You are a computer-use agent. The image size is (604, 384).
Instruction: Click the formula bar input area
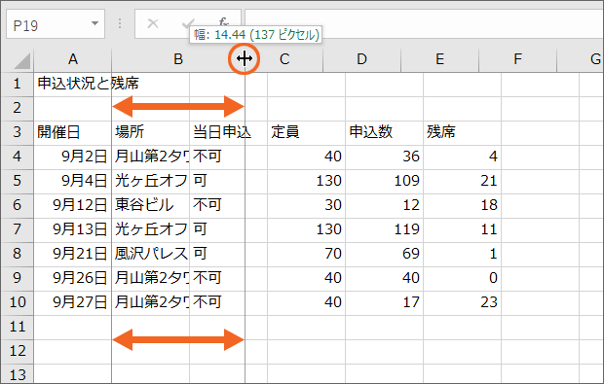424,24
